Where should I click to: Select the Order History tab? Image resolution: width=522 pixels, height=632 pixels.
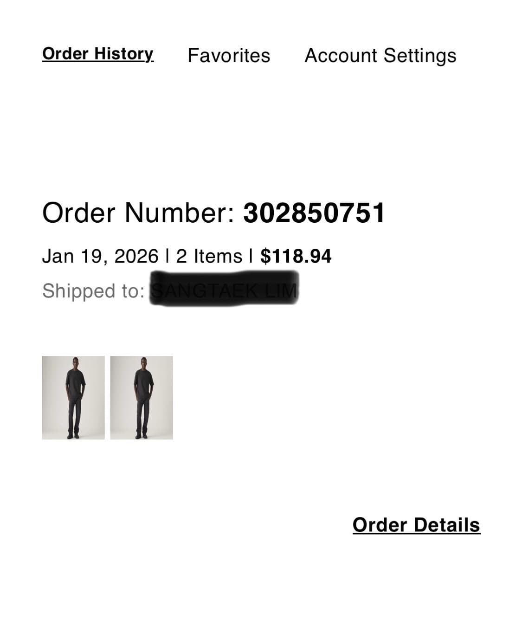tap(98, 54)
